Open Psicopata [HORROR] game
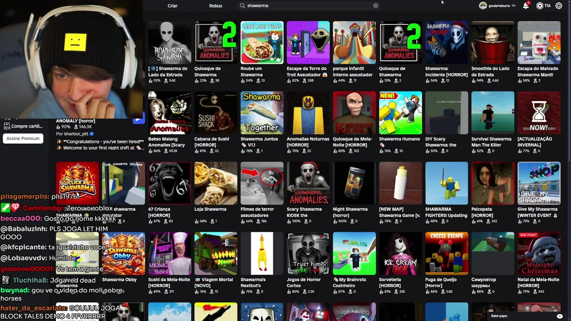571x321 pixels. click(x=493, y=183)
